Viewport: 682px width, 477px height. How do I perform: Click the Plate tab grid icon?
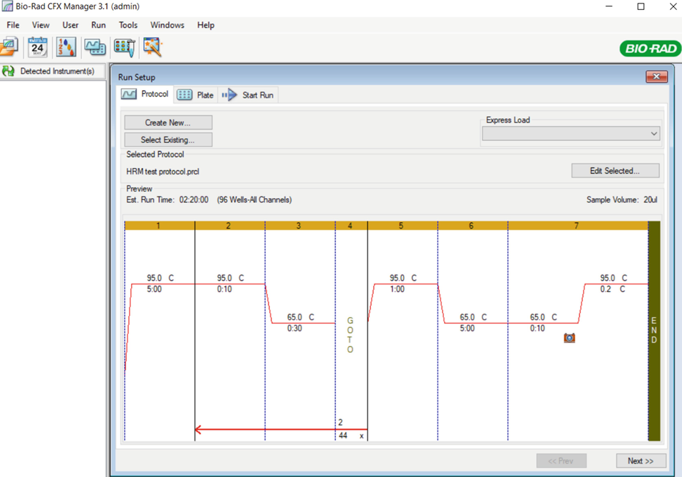[x=184, y=95]
